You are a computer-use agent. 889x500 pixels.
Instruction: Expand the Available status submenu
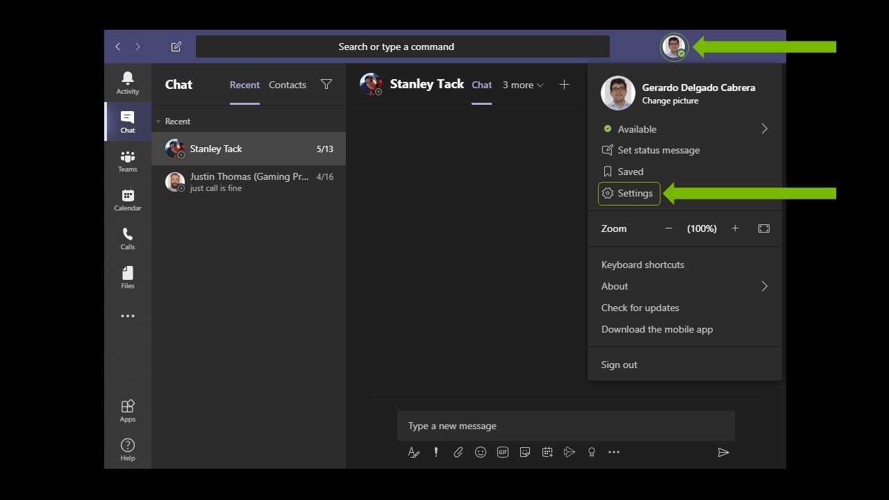coord(764,129)
